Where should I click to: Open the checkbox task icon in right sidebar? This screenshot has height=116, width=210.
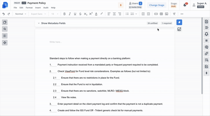click(206, 67)
